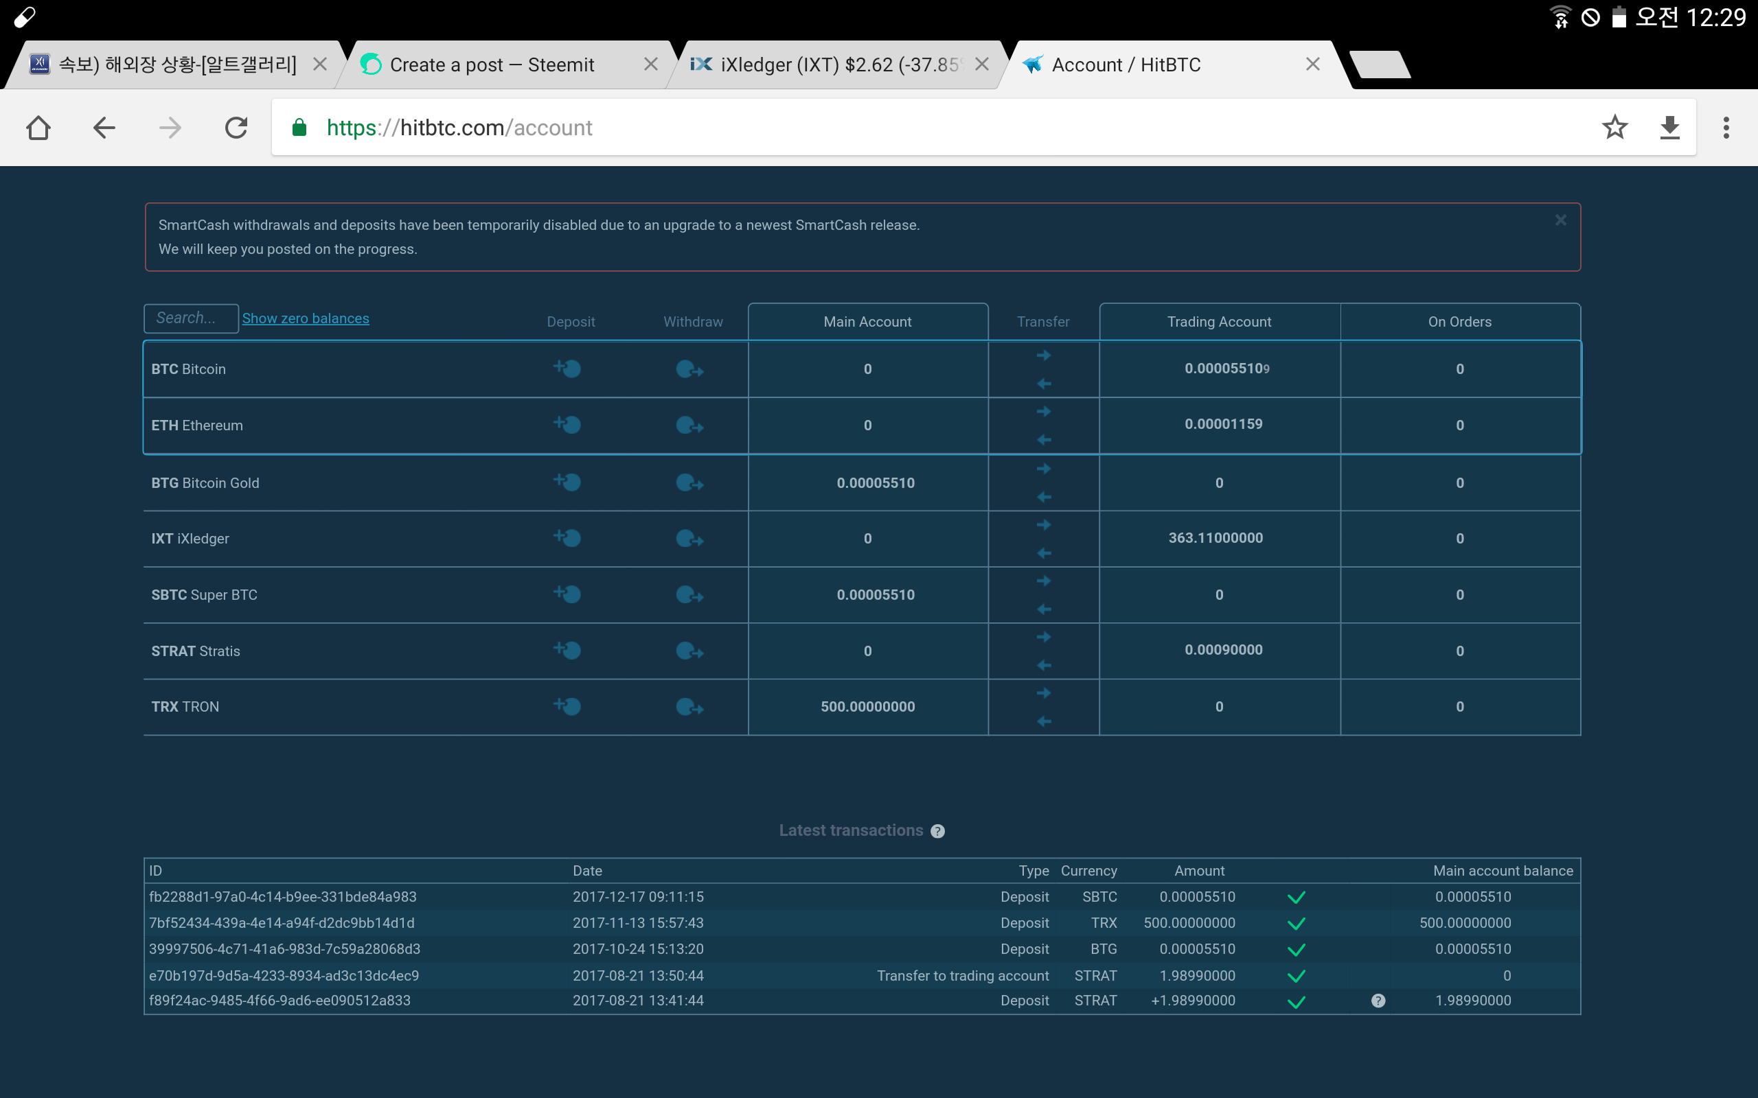Image resolution: width=1758 pixels, height=1098 pixels.
Task: Open withdraw for TRX TRON
Action: (689, 708)
